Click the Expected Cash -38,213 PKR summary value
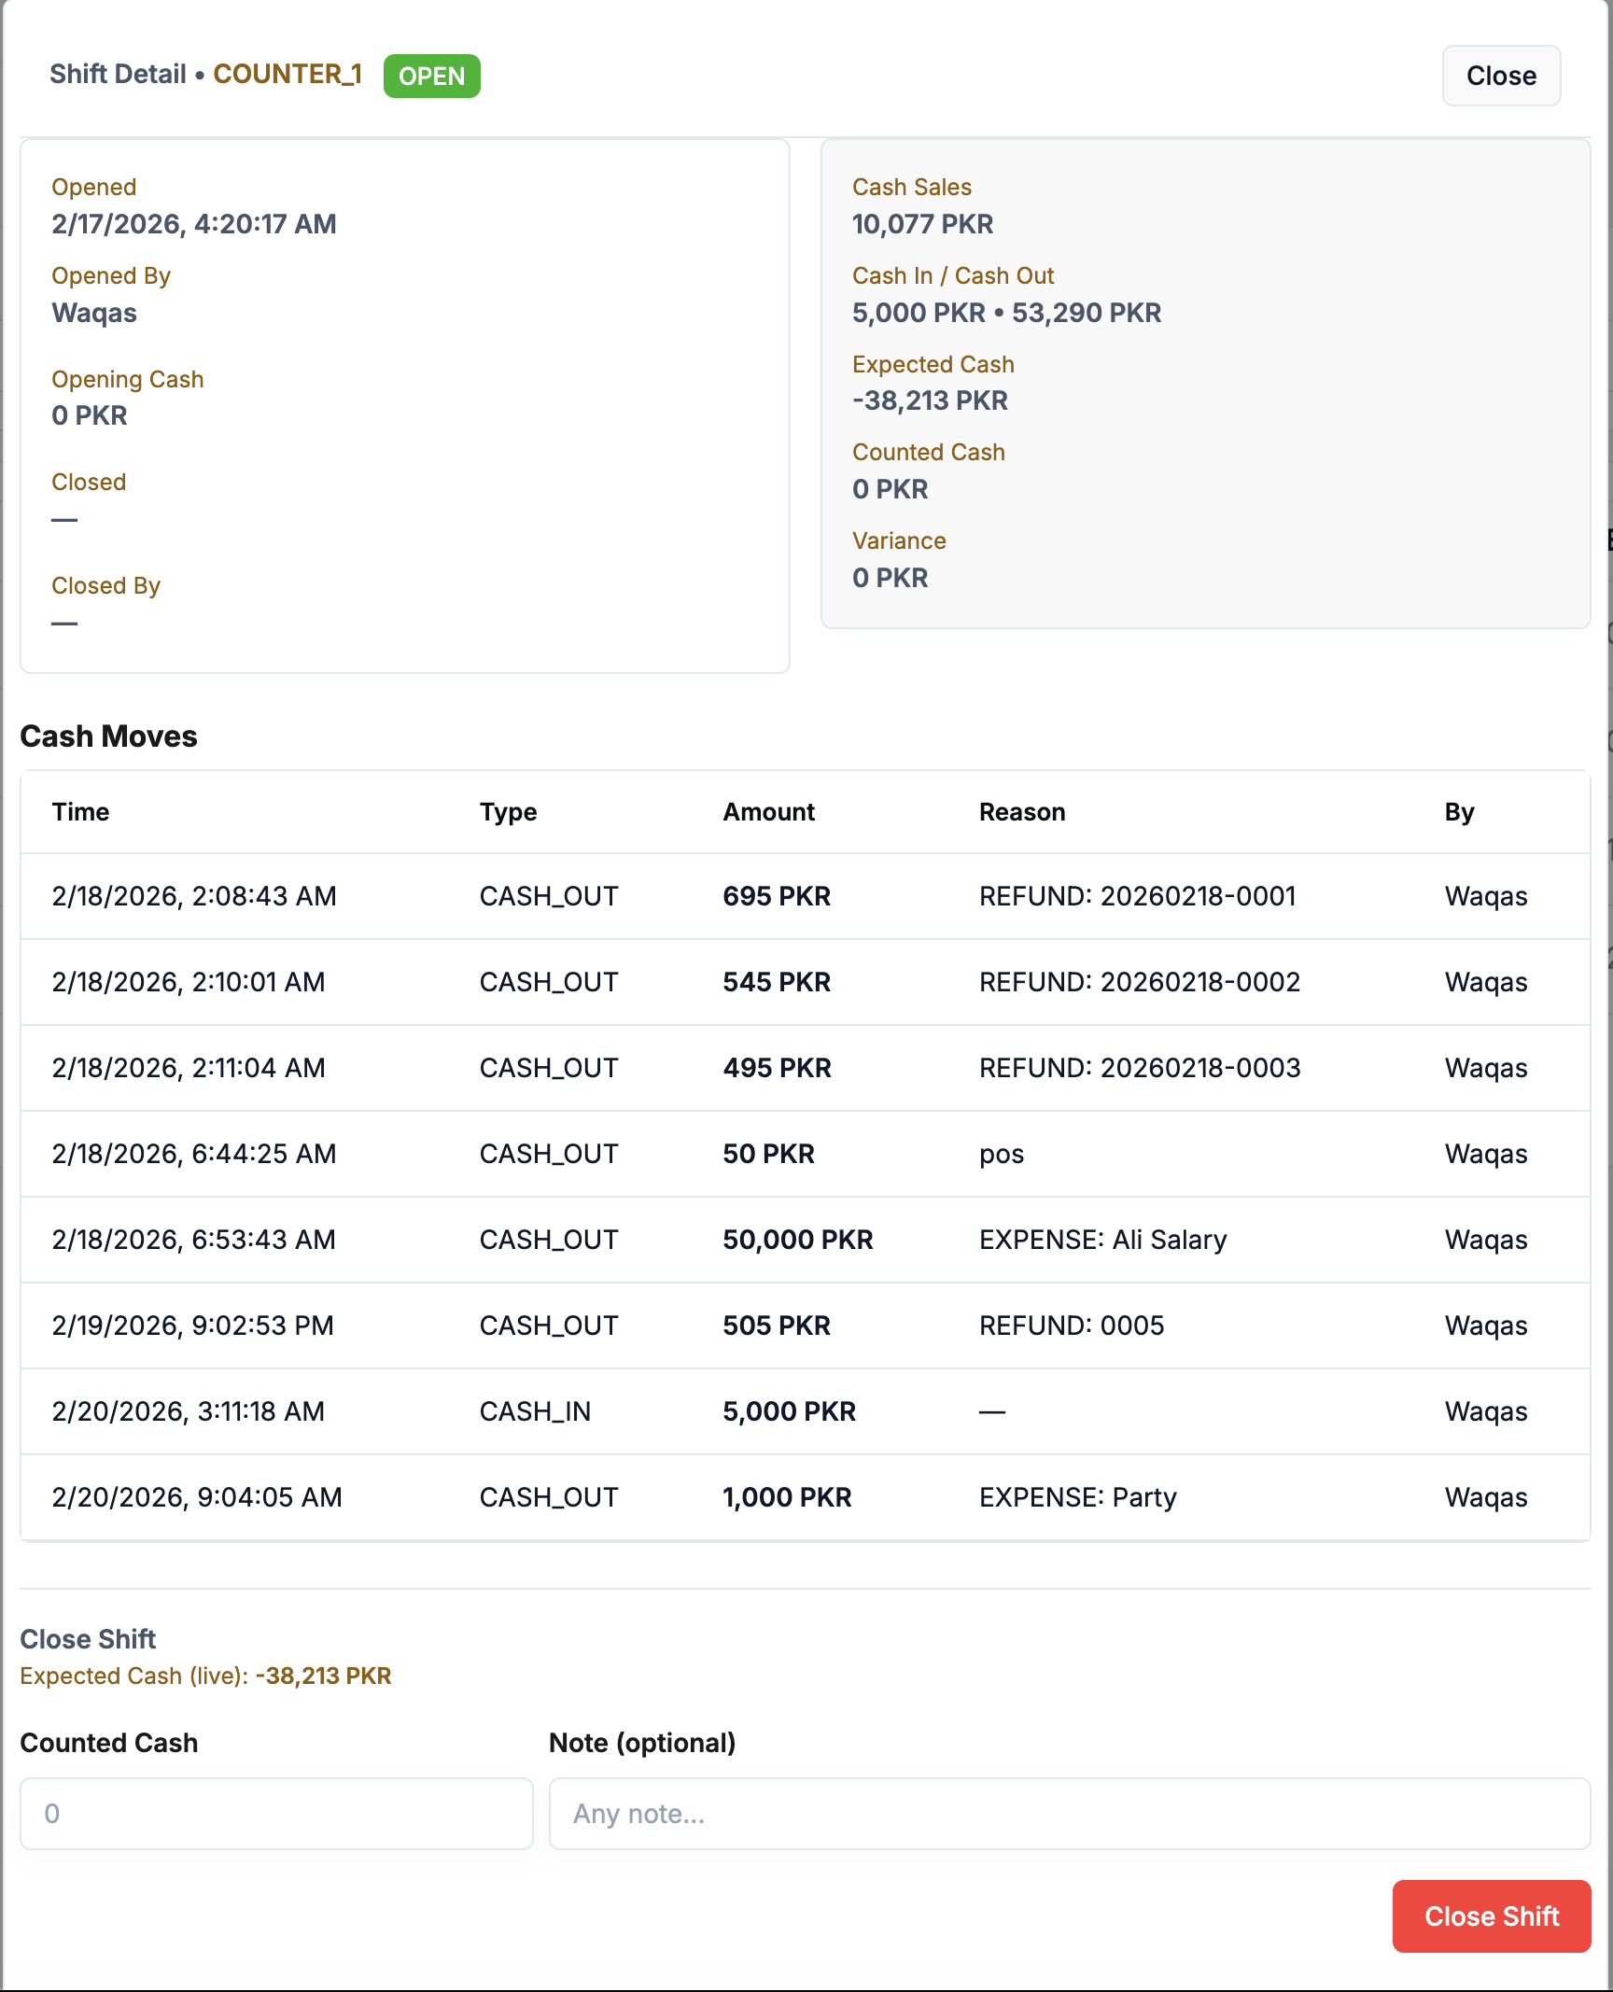Viewport: 1613px width, 1992px height. pos(930,400)
